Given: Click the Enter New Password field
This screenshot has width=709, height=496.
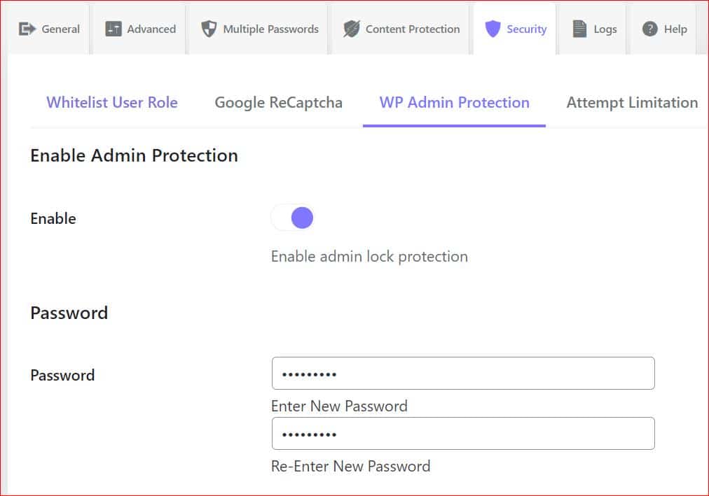Looking at the screenshot, I should point(463,373).
